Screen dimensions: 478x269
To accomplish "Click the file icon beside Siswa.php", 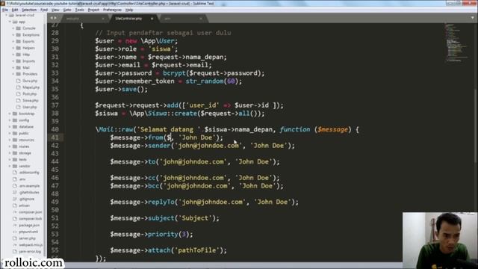I will [18, 100].
